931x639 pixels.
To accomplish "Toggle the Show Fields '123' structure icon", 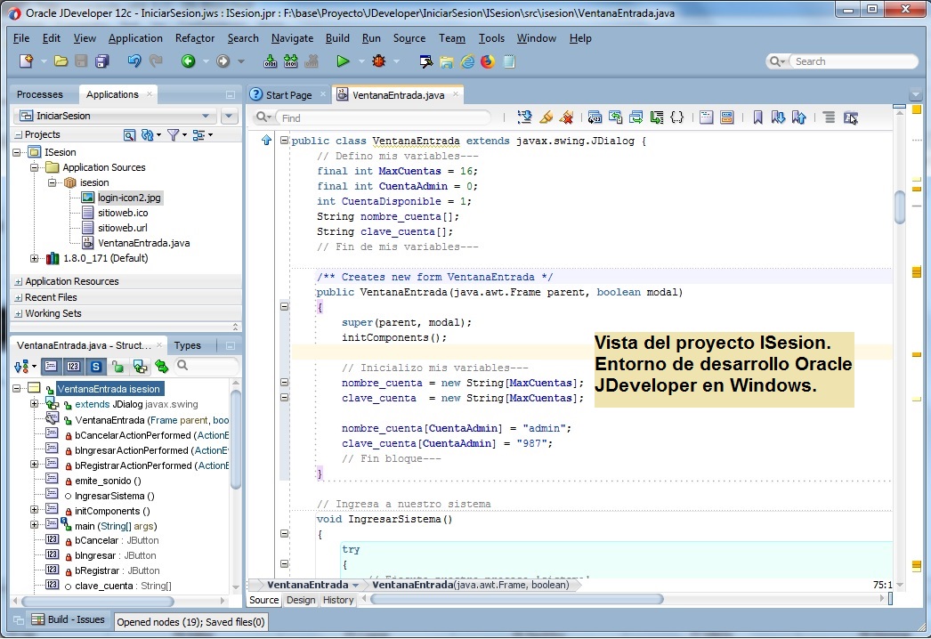I will tap(74, 367).
